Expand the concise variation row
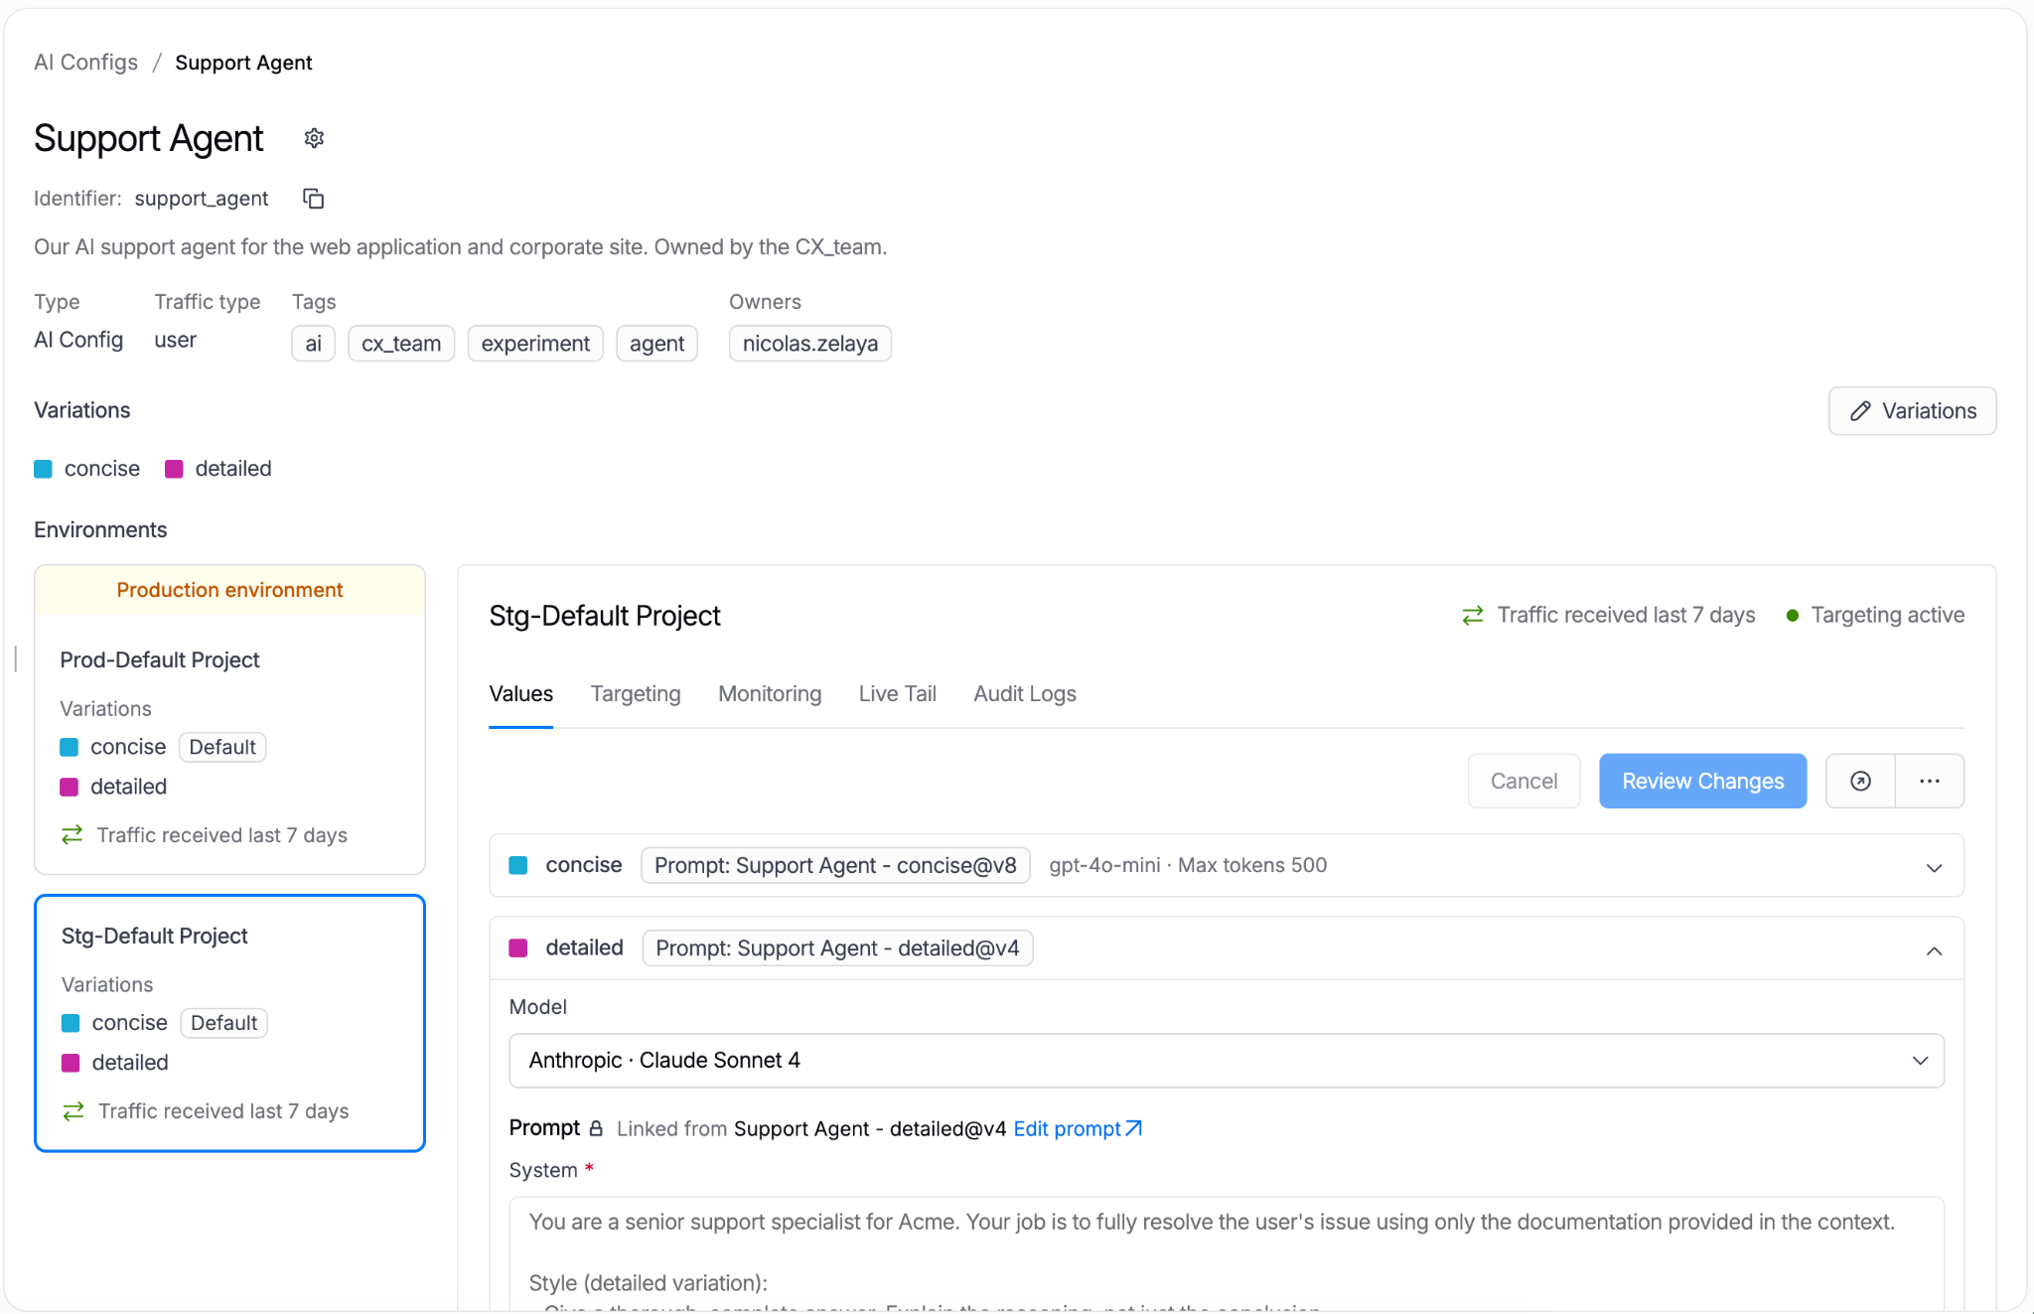 click(x=1227, y=865)
